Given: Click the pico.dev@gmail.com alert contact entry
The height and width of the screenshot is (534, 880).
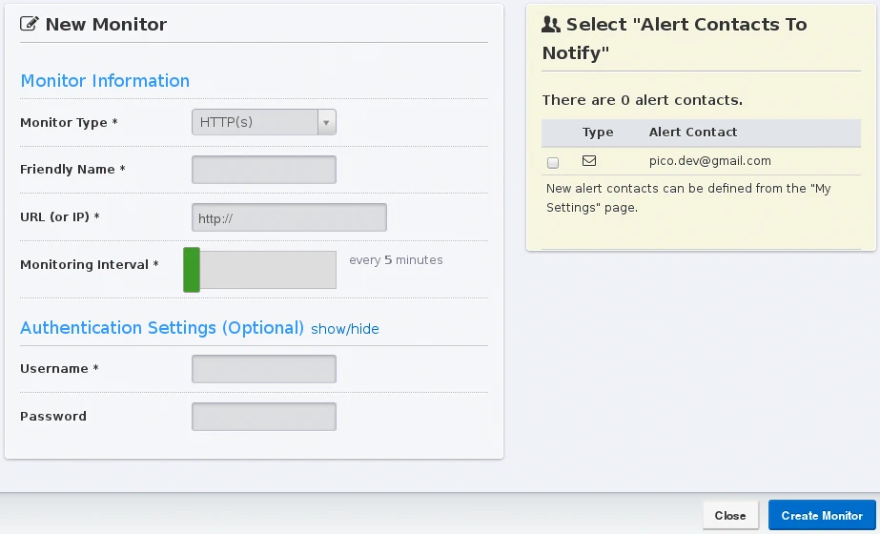Looking at the screenshot, I should pyautogui.click(x=709, y=161).
